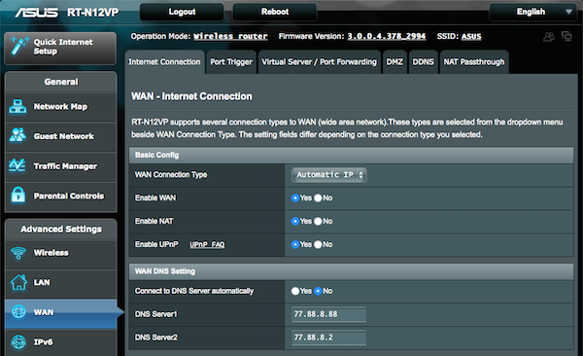Image resolution: width=583 pixels, height=356 pixels.
Task: Click the RT-N12VP model name in the header
Action: (x=92, y=13)
